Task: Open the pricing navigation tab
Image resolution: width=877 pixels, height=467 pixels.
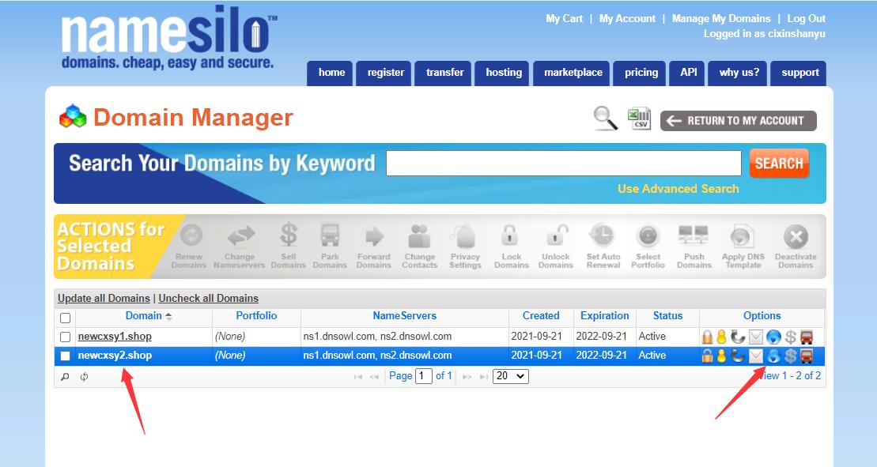Action: click(640, 73)
